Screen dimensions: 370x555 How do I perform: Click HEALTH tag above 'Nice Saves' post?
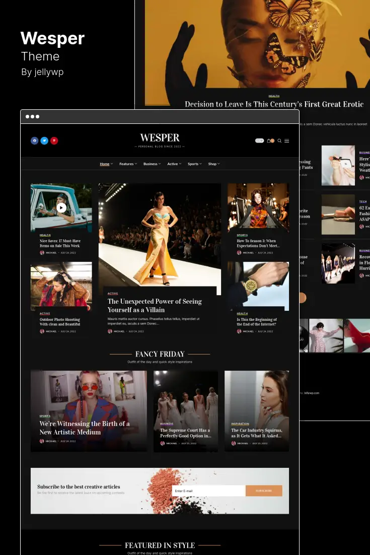pyautogui.click(x=45, y=235)
